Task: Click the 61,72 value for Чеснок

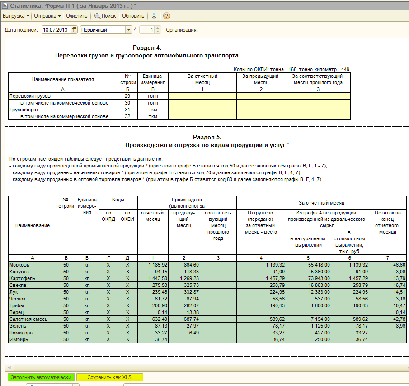Action: pos(153,299)
